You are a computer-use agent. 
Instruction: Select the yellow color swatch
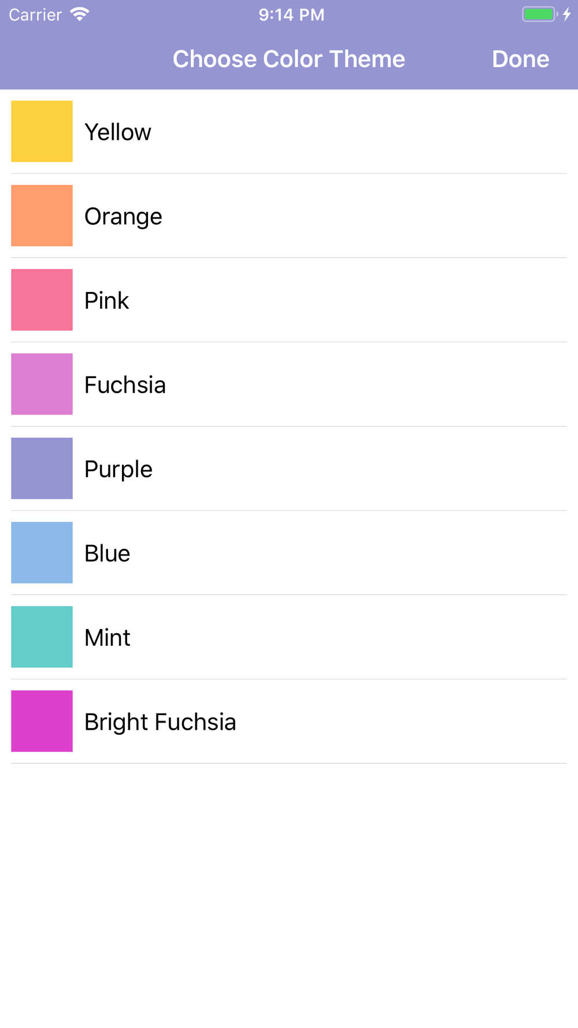42,131
